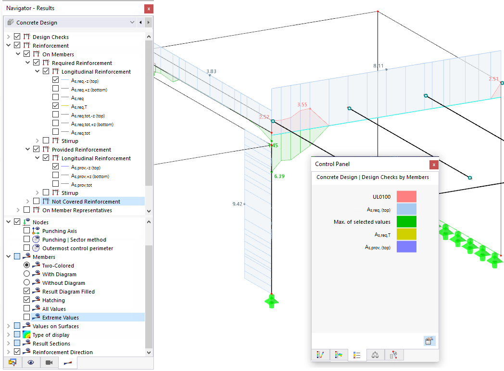
Task: Open the surface color scale tab in Control Panel
Action: tap(339, 355)
